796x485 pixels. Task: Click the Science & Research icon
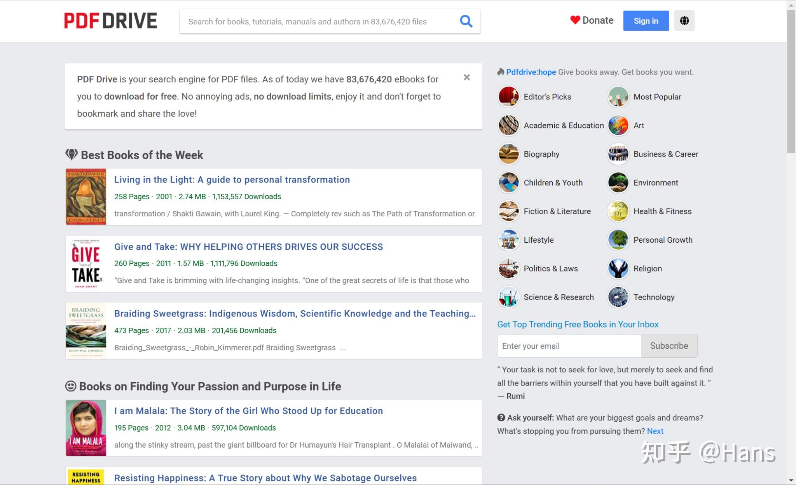[x=508, y=297]
